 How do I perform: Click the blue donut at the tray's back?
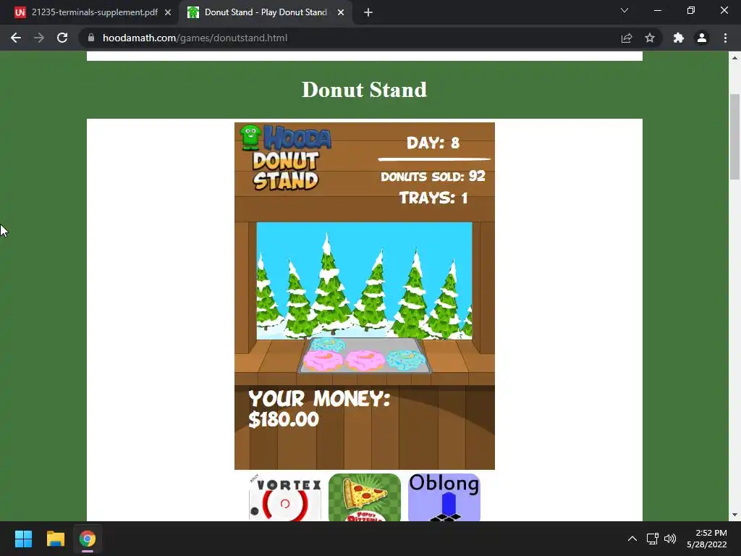pyautogui.click(x=328, y=344)
